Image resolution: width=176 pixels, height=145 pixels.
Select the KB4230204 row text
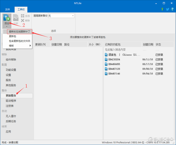coord(114,59)
